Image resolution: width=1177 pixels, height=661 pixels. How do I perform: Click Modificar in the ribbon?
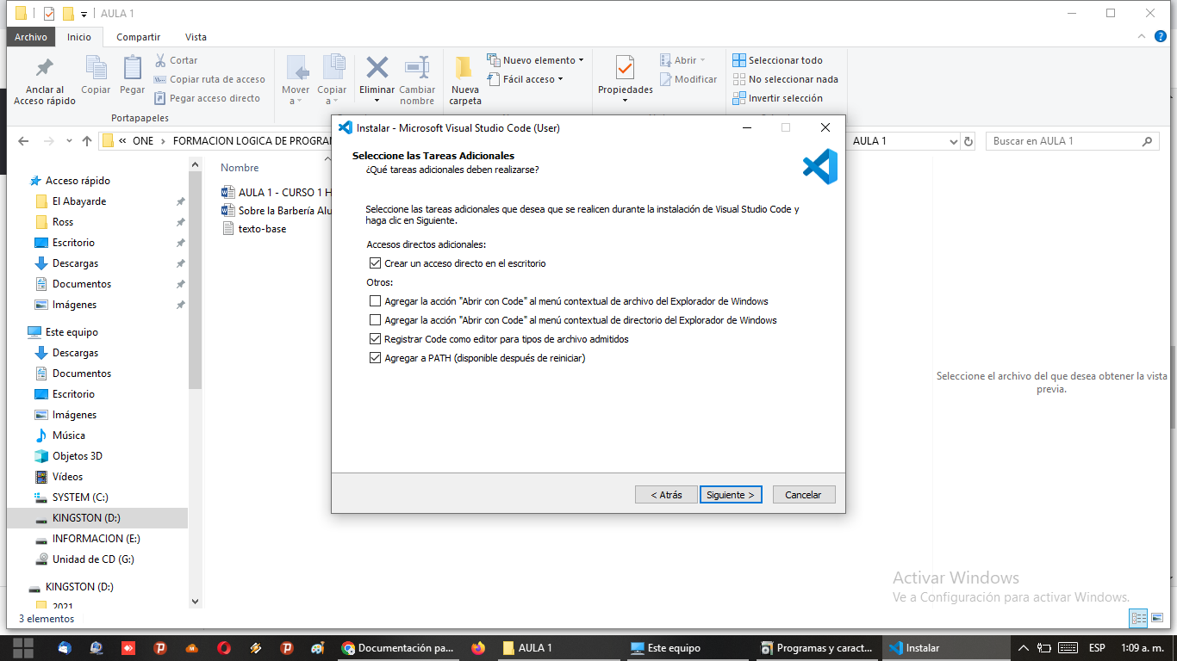[x=688, y=79]
